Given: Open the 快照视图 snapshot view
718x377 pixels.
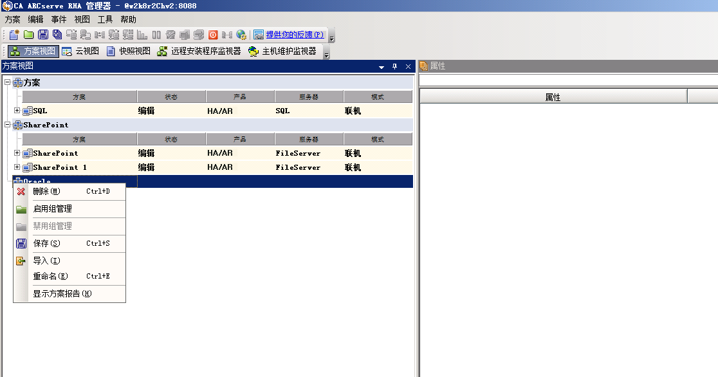Looking at the screenshot, I should (x=128, y=51).
